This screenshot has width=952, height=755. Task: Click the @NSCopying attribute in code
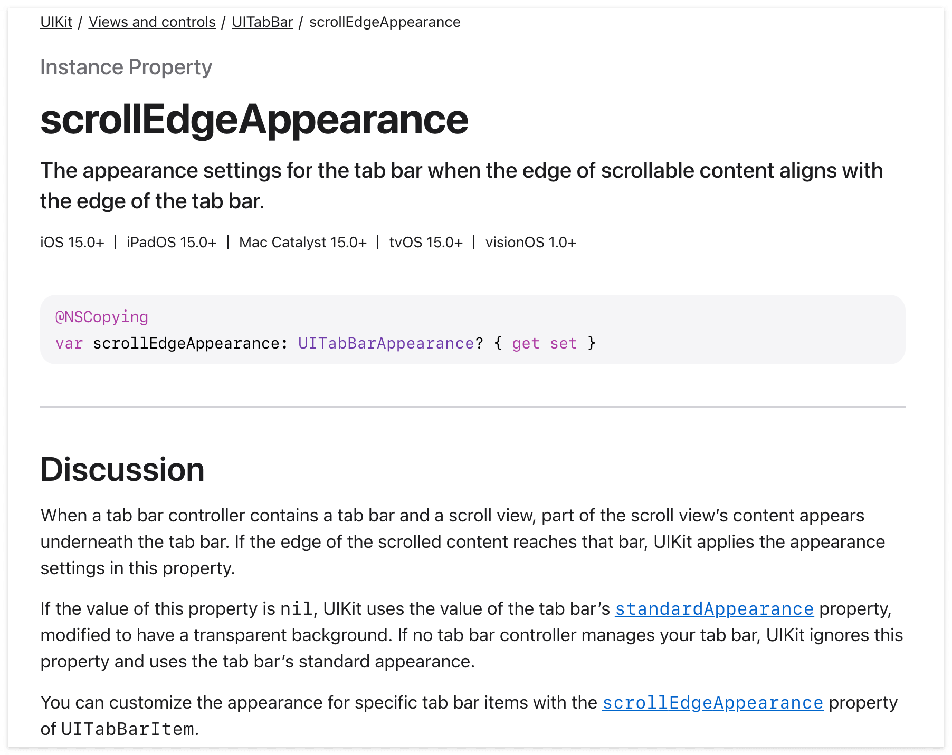tap(102, 317)
